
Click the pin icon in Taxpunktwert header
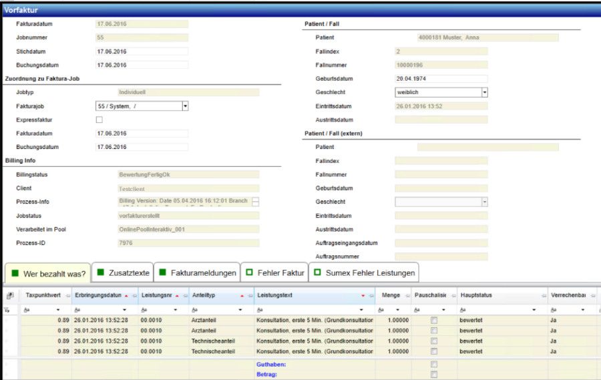[69, 295]
